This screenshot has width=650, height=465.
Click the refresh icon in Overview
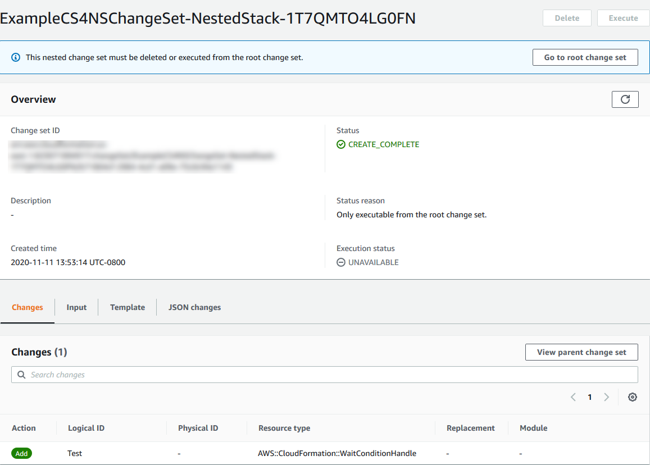[x=625, y=99]
